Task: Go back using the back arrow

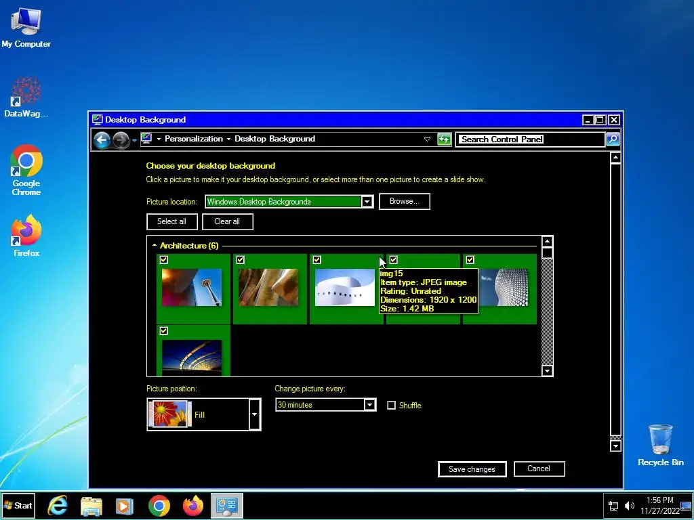Action: pos(102,140)
